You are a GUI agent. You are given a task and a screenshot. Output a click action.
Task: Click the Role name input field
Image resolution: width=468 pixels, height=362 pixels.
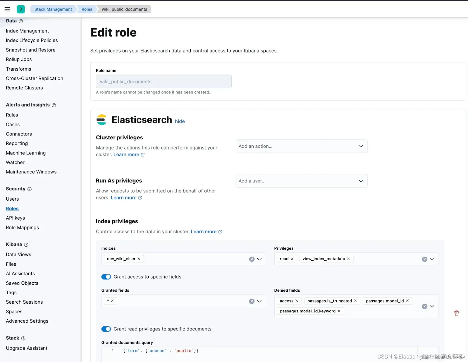coord(164,81)
